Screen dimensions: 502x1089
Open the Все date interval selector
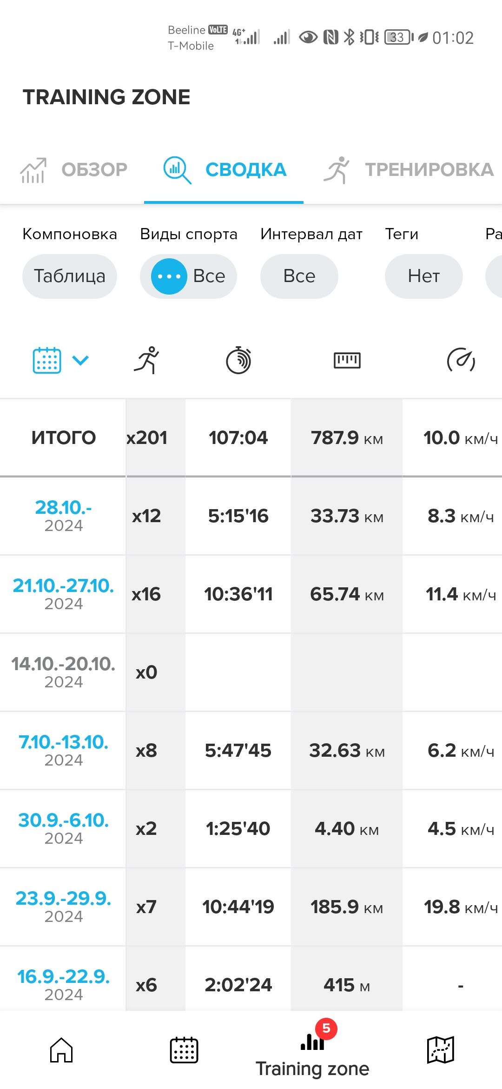pos(299,276)
